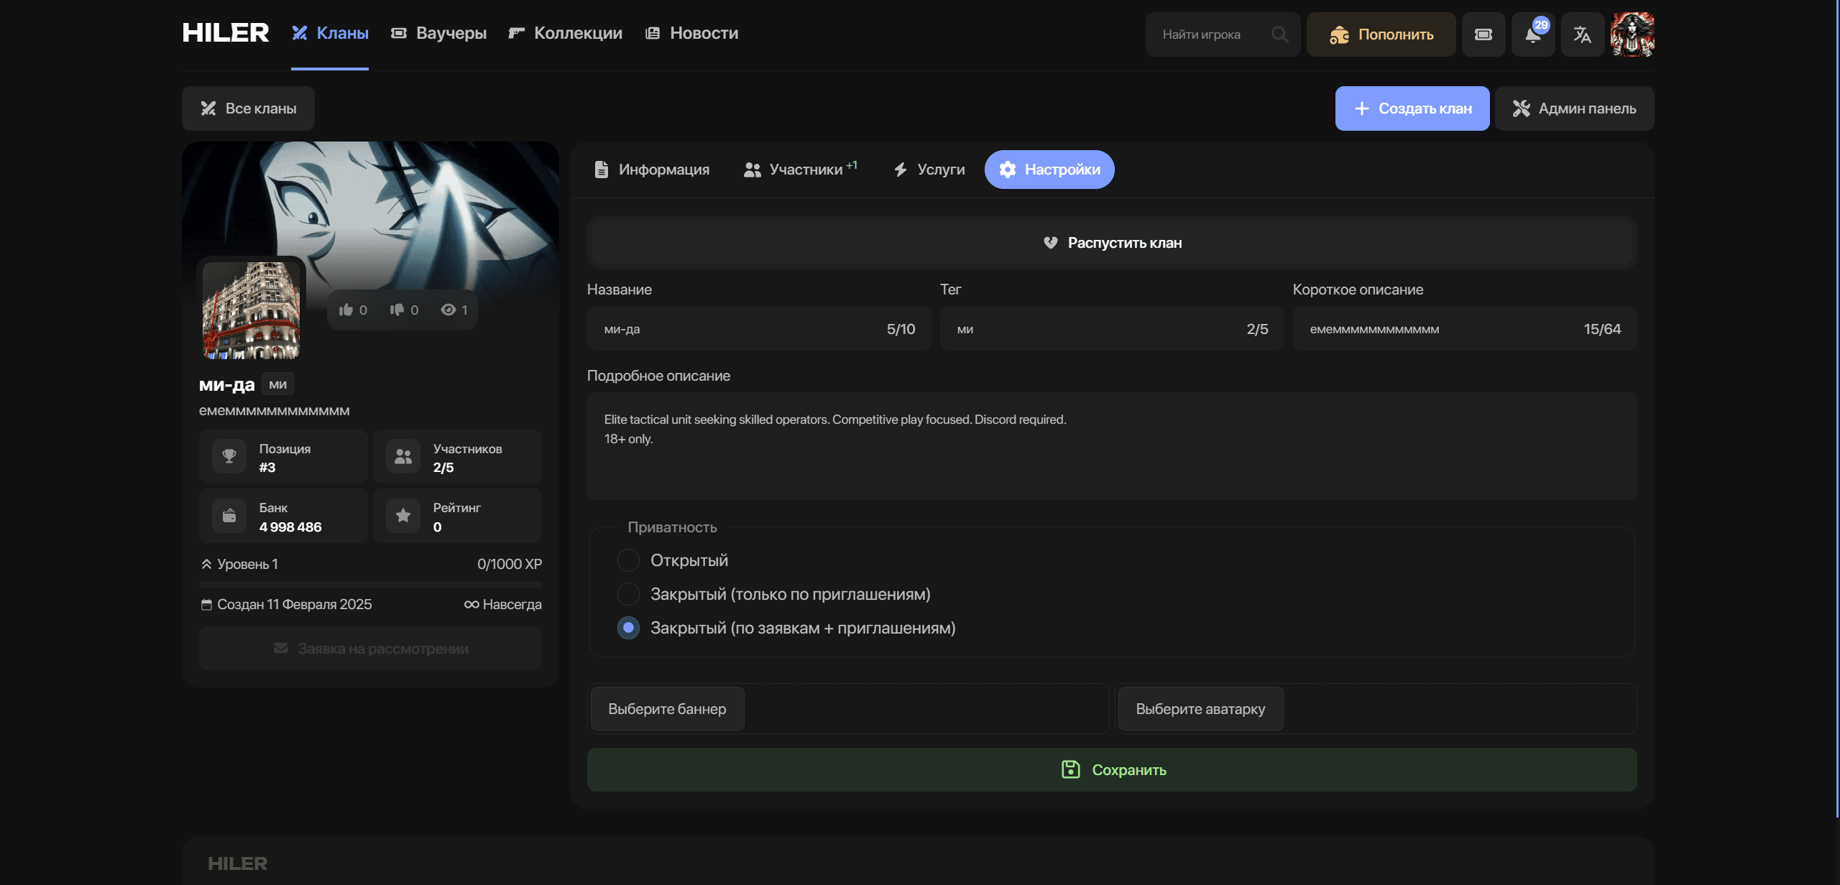
Task: Click the trophy Позиция icon
Action: [229, 456]
